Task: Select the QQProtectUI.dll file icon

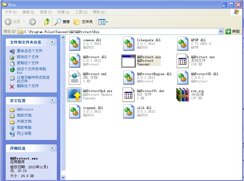Action: coord(182,77)
